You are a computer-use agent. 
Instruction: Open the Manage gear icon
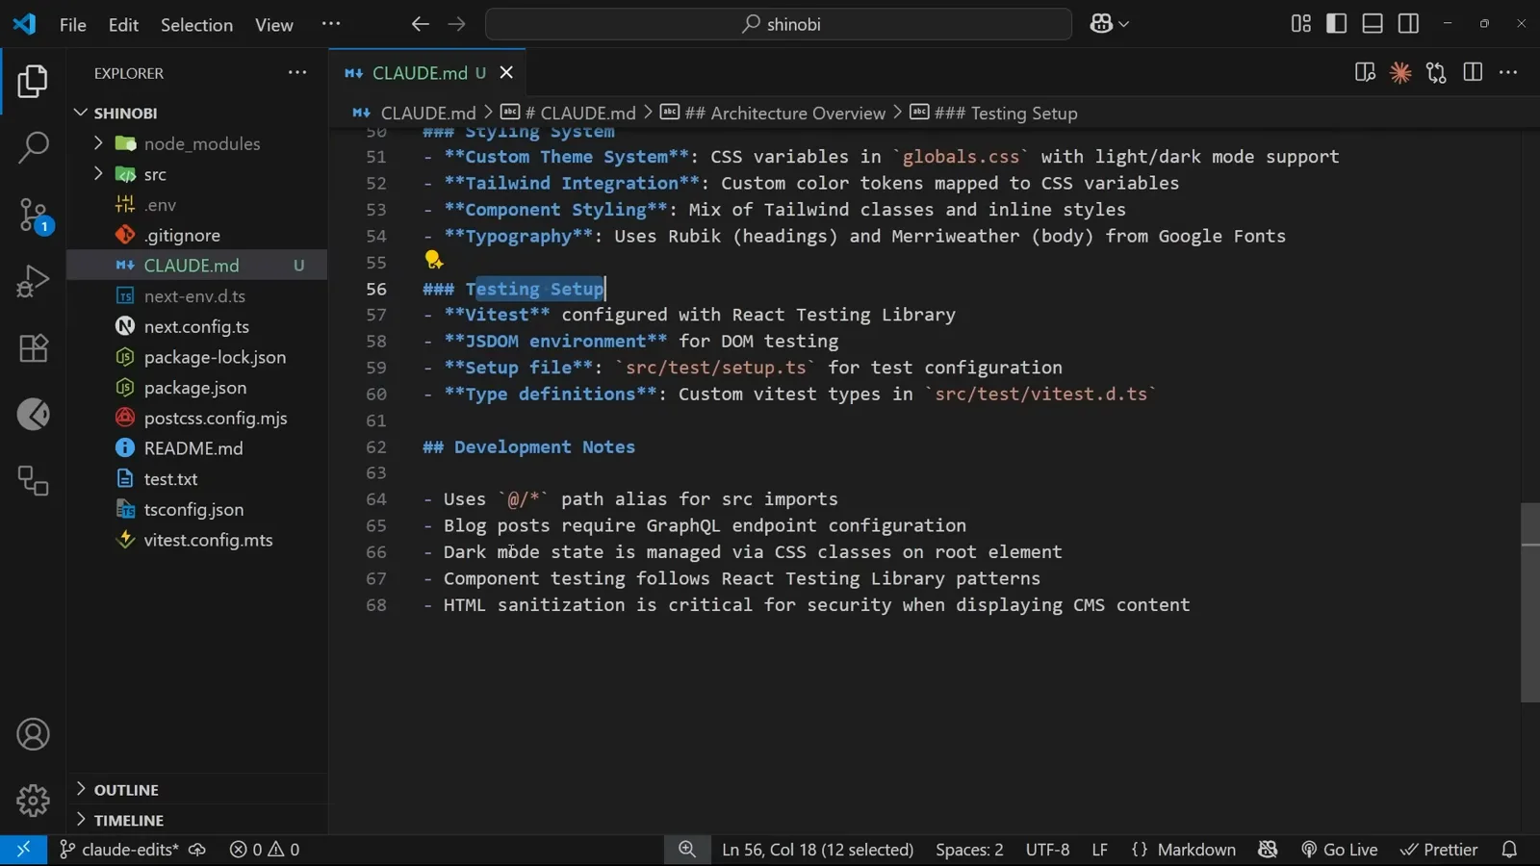33,800
